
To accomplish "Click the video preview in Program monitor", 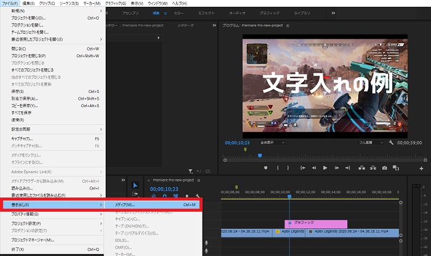I will tap(325, 87).
